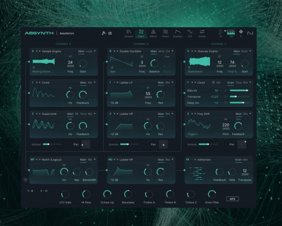Viewport: 282px width, 226px height.
Task: Select next type for M2 Ladder HP
Action: click(117, 159)
